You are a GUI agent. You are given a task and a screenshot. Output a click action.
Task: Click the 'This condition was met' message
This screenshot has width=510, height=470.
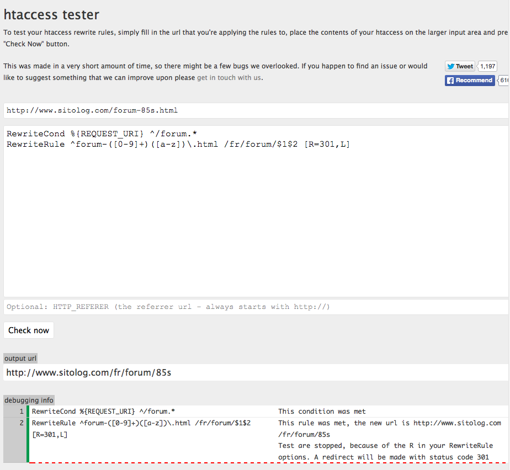click(x=322, y=412)
